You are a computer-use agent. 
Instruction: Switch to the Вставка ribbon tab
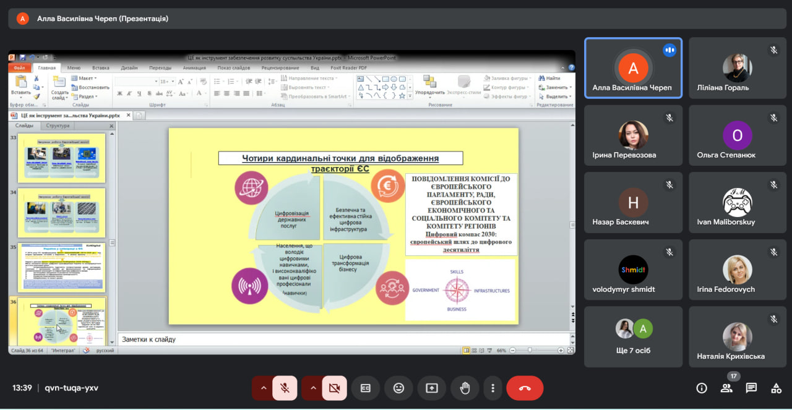pos(100,68)
